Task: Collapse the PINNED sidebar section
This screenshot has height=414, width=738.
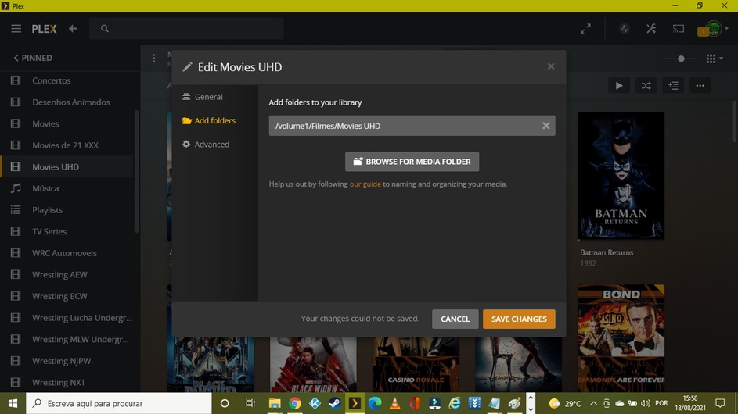Action: click(x=33, y=58)
